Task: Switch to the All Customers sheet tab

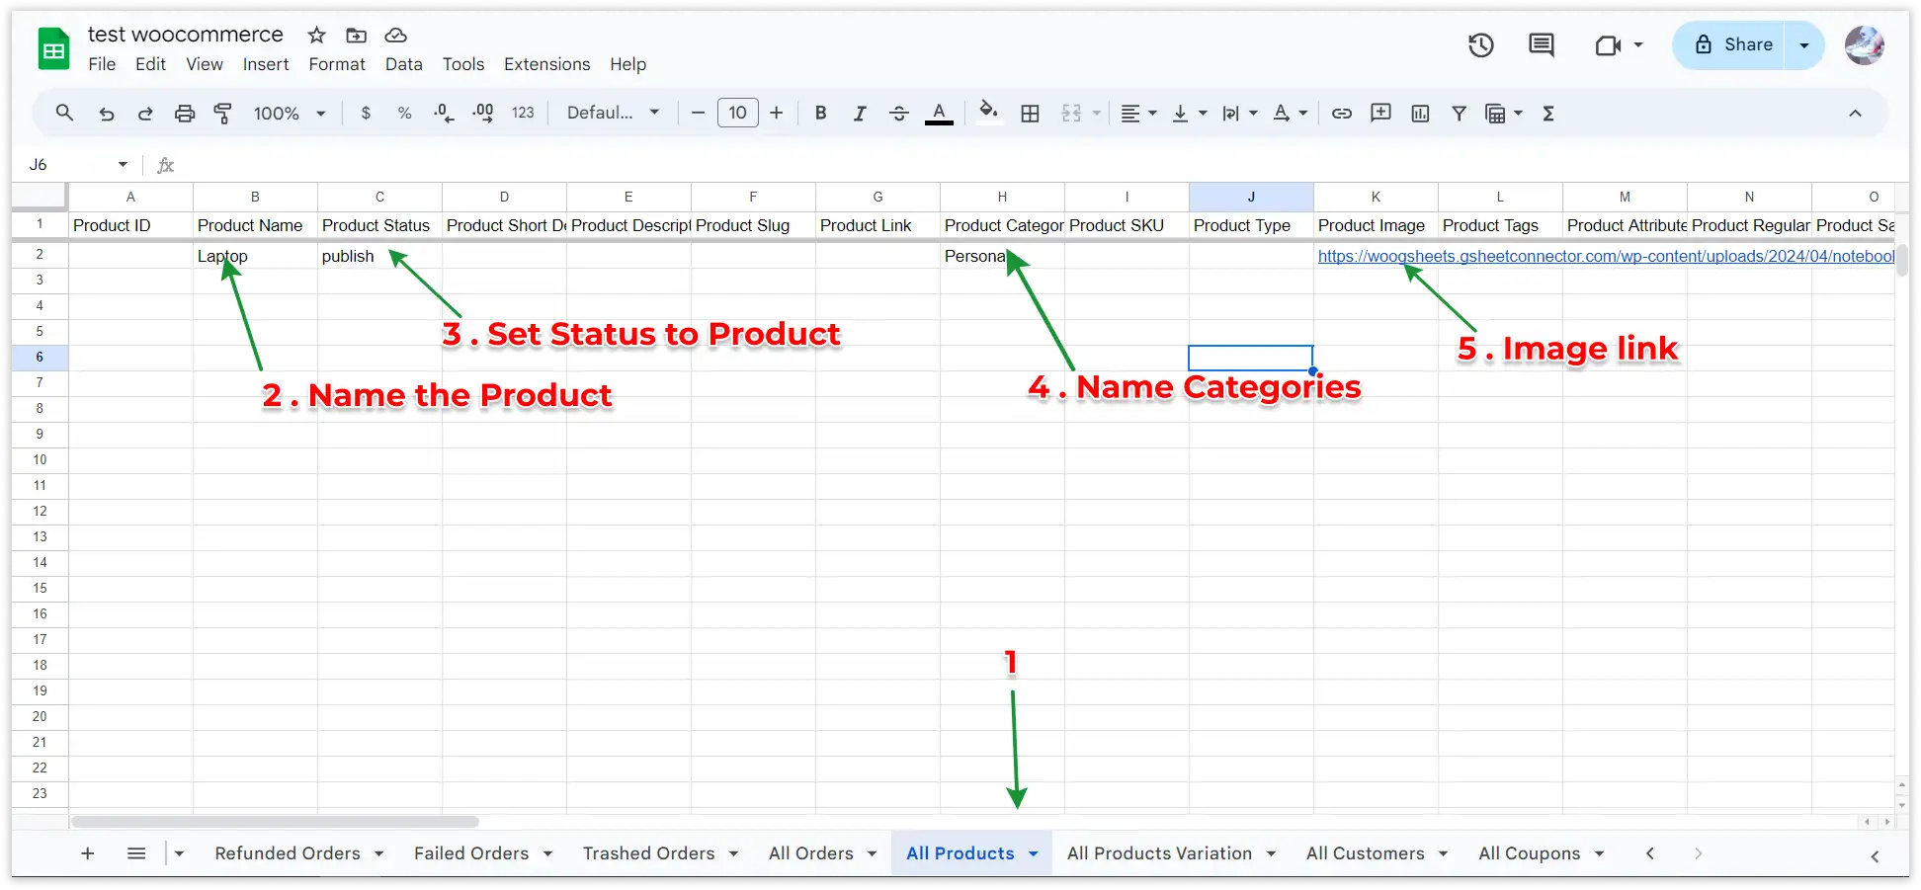Action: 1365,853
